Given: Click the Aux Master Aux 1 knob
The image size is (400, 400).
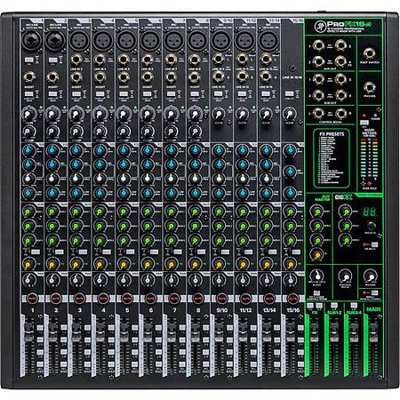Looking at the screenshot, I should 316,212.
